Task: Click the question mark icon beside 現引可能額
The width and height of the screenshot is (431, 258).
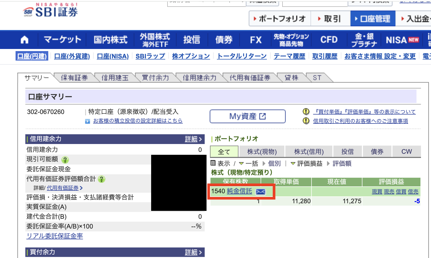Action: click(65, 160)
